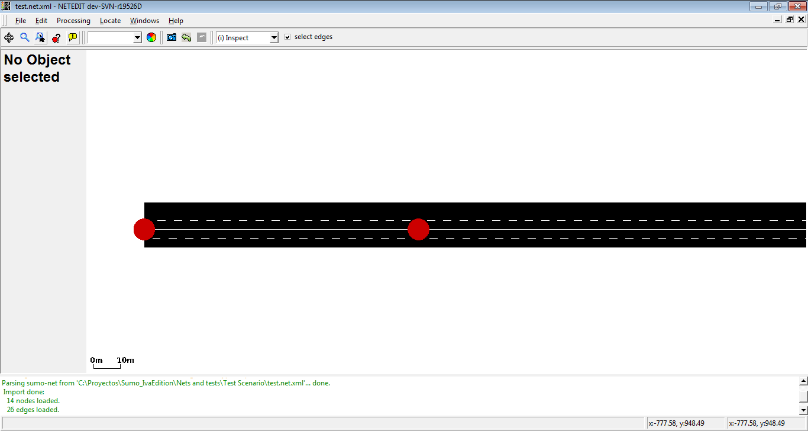Open the Processing menu
This screenshot has width=808, height=431.
tap(73, 21)
